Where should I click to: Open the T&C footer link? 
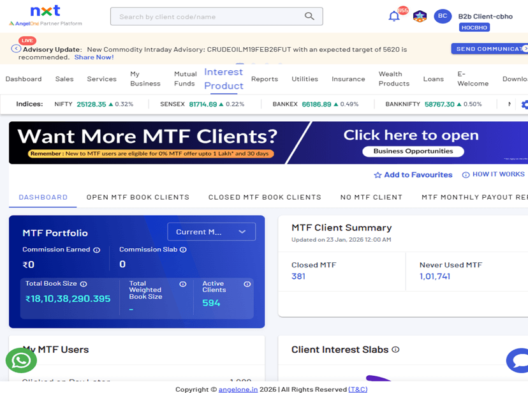(x=358, y=389)
